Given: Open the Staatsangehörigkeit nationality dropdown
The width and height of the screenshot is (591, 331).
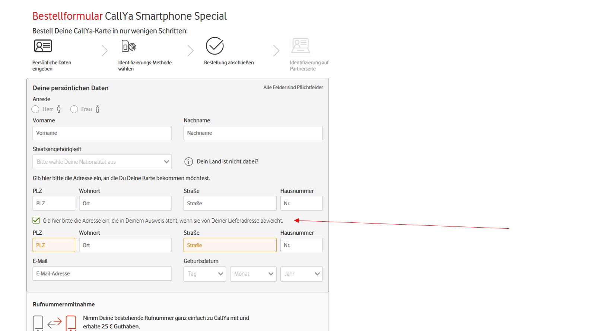Looking at the screenshot, I should tap(102, 162).
